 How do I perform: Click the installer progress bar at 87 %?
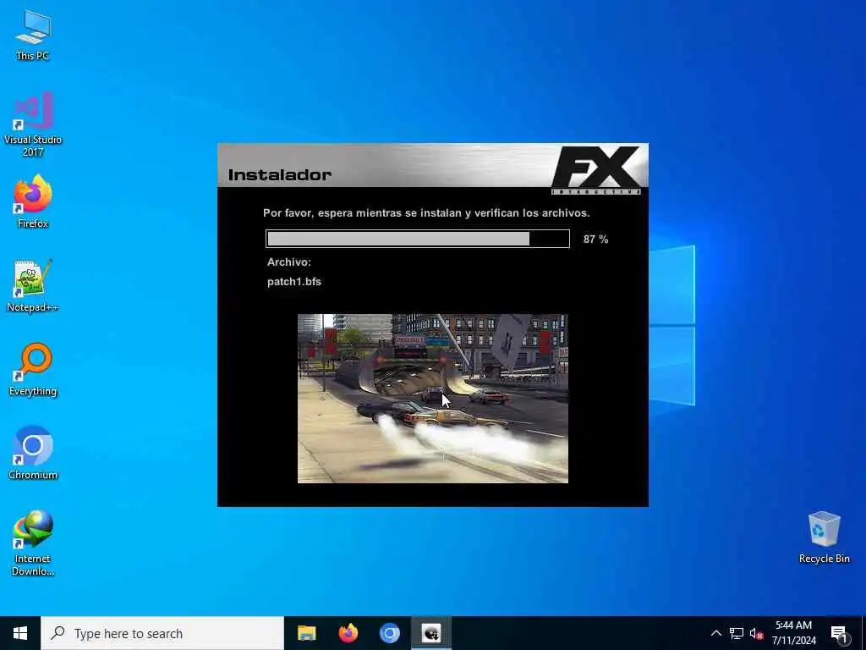[x=418, y=239]
